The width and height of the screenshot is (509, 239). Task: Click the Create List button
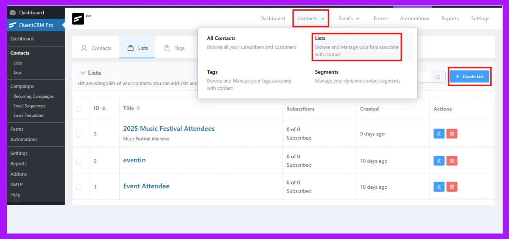(x=470, y=77)
